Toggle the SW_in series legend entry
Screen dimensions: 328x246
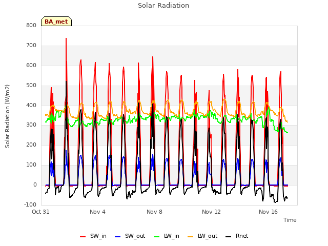(93, 236)
